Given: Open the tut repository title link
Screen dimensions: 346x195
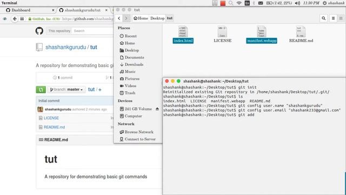Looking at the screenshot, I should tap(94, 47).
